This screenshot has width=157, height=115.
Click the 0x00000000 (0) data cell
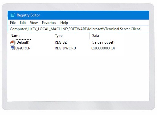click(103, 48)
